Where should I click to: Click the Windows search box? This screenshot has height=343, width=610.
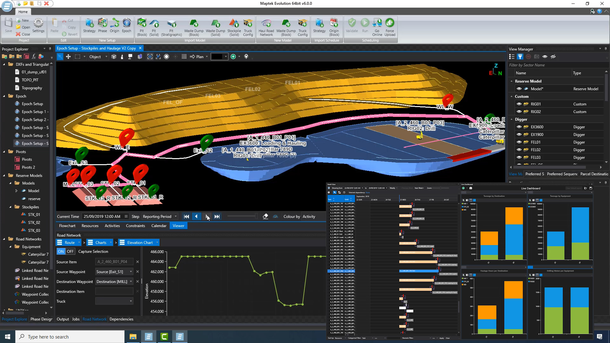(x=70, y=337)
